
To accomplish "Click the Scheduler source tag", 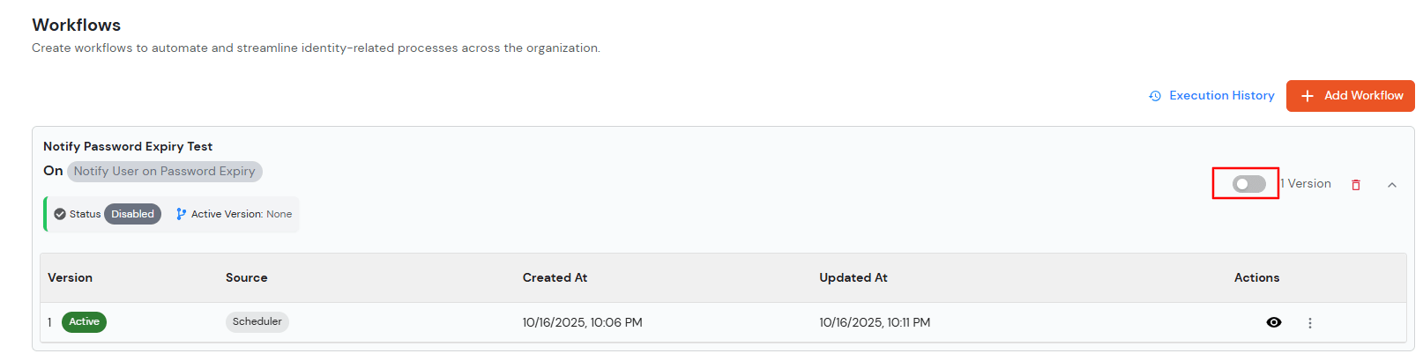I will coord(257,322).
